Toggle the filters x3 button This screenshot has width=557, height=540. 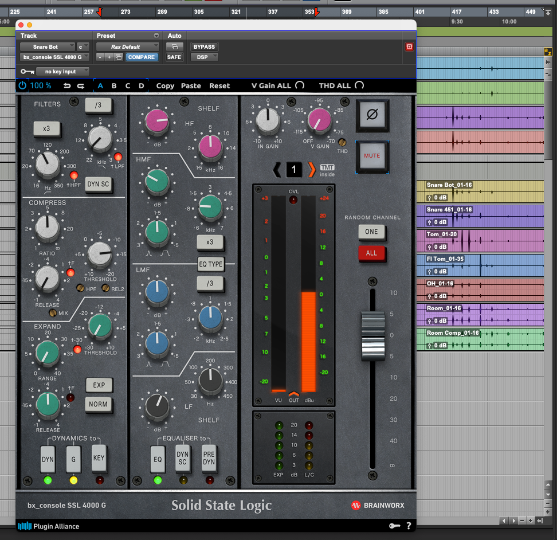coord(46,128)
